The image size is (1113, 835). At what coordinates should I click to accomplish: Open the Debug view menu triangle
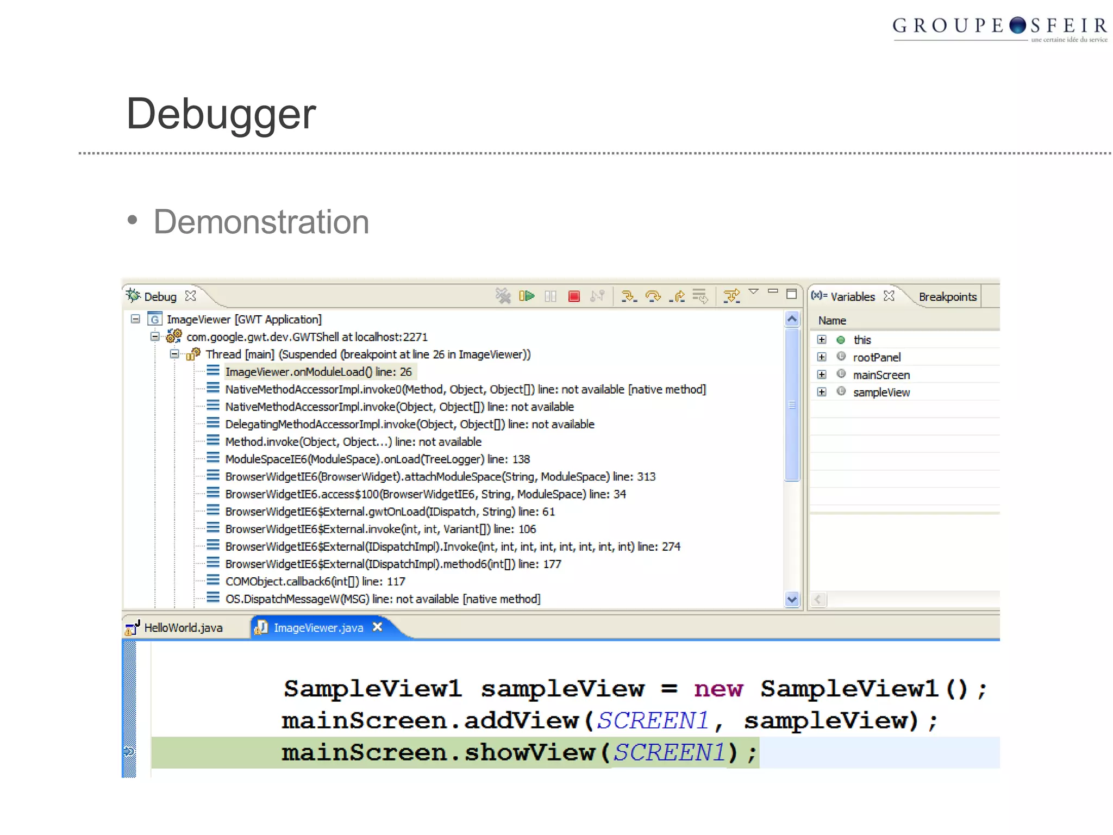click(754, 292)
